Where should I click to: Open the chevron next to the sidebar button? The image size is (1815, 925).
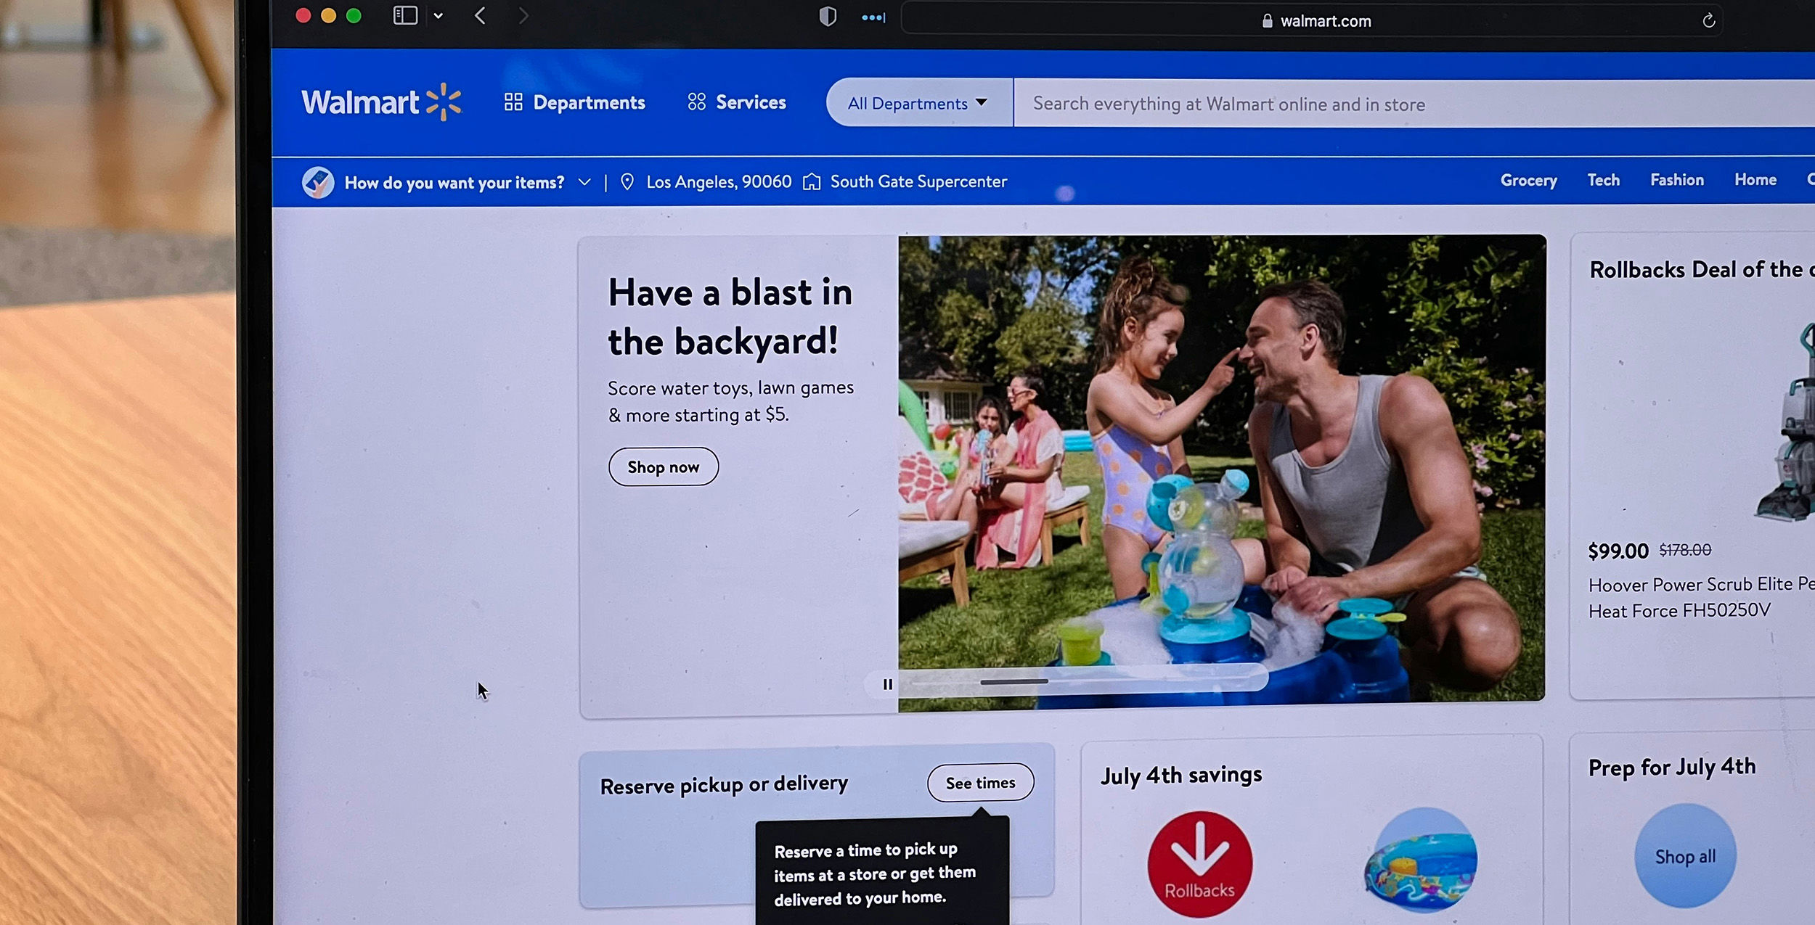pos(438,15)
